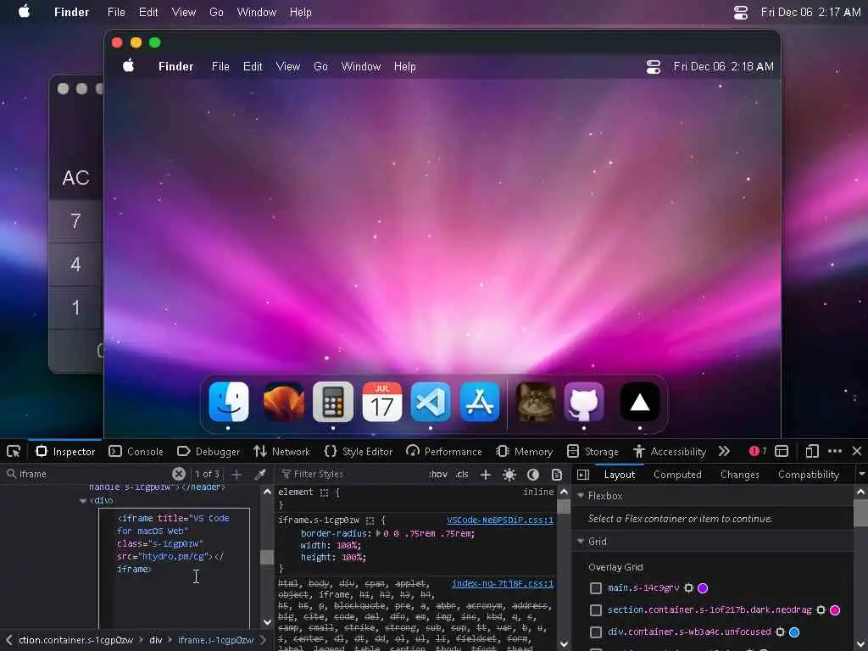Toggle .cls class panel

(462, 475)
